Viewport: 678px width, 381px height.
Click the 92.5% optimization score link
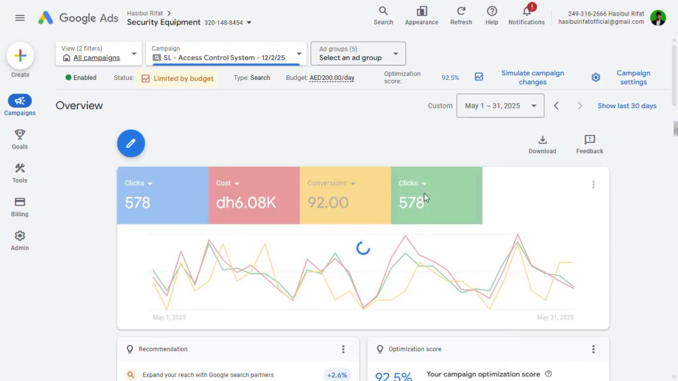pos(450,78)
